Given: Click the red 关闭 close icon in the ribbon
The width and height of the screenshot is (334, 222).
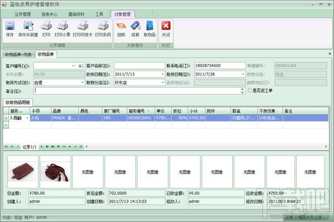Looking at the screenshot, I should click(x=166, y=26).
